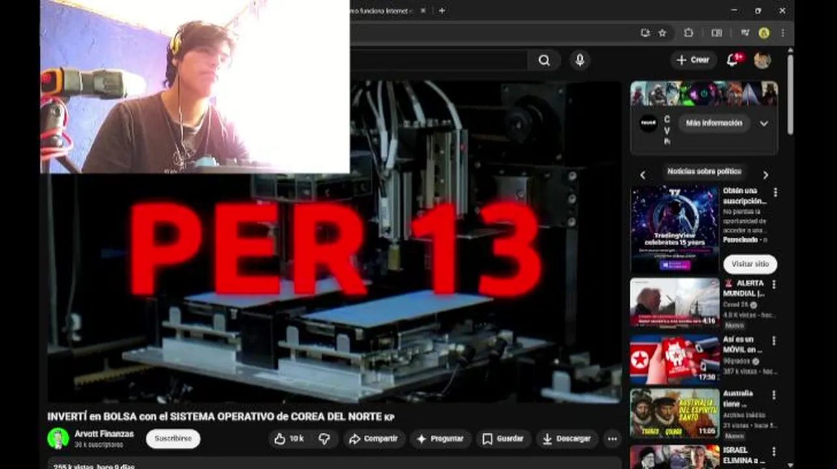The height and width of the screenshot is (469, 837).
Task: Expand the ad panel chevron beside Más información
Action: pos(764,124)
